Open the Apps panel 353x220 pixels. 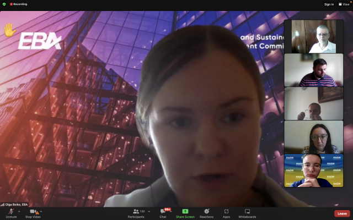(x=226, y=213)
